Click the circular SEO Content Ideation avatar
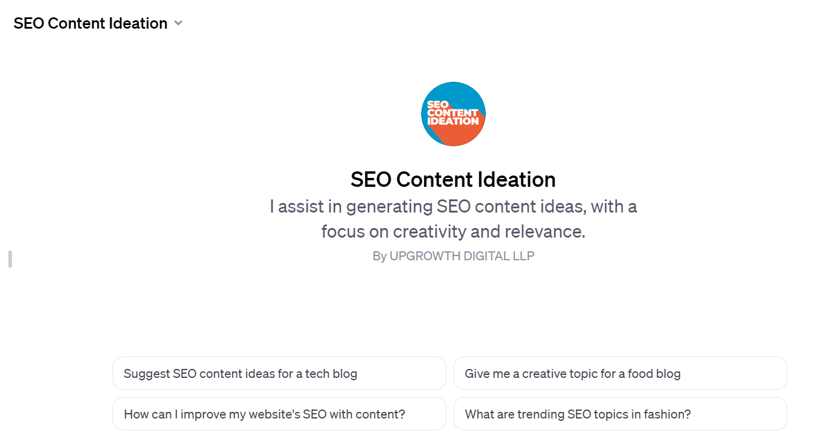Viewport: 828px width, 434px height. pyautogui.click(x=453, y=114)
